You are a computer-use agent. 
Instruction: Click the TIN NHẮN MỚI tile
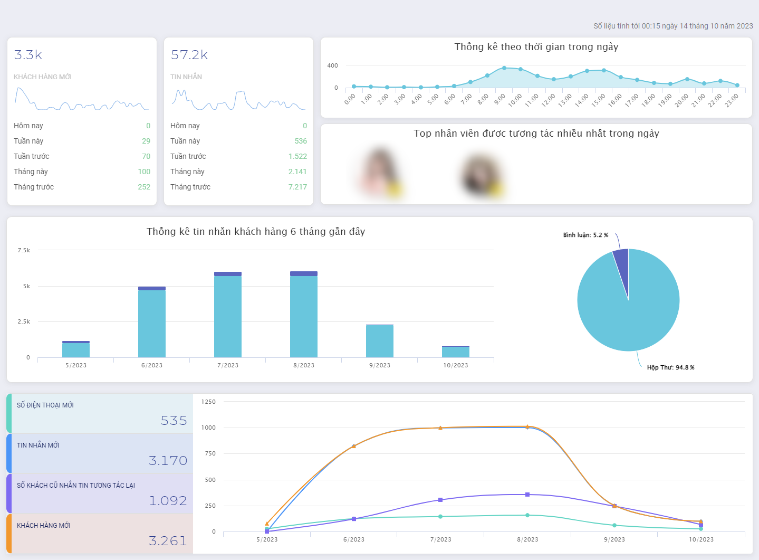[100, 453]
